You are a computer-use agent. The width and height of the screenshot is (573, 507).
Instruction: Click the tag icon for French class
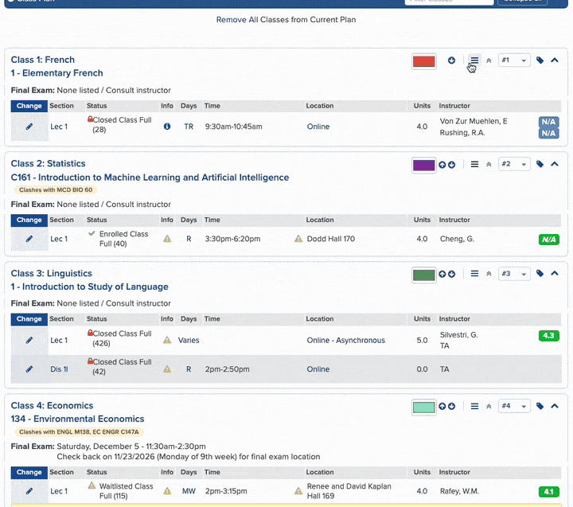(x=540, y=60)
